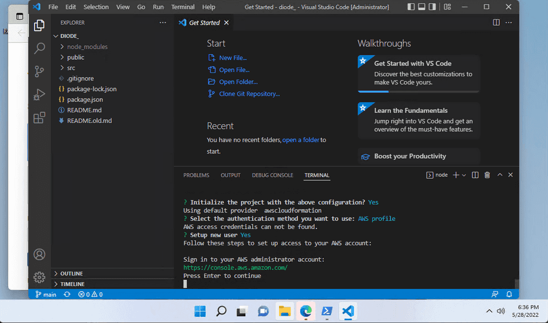Image resolution: width=548 pixels, height=323 pixels.
Task: Open the terminal launch profile dropdown arrow
Action: click(x=464, y=175)
